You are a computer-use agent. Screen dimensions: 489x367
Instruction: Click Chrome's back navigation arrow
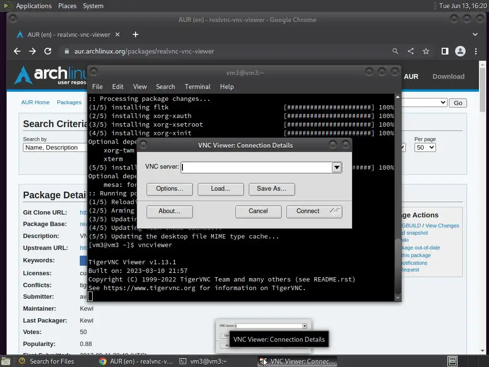(x=17, y=51)
